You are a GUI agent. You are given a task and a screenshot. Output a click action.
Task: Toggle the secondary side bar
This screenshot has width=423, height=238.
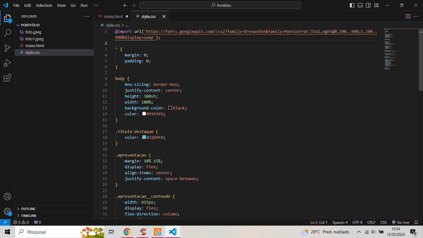pos(368,5)
